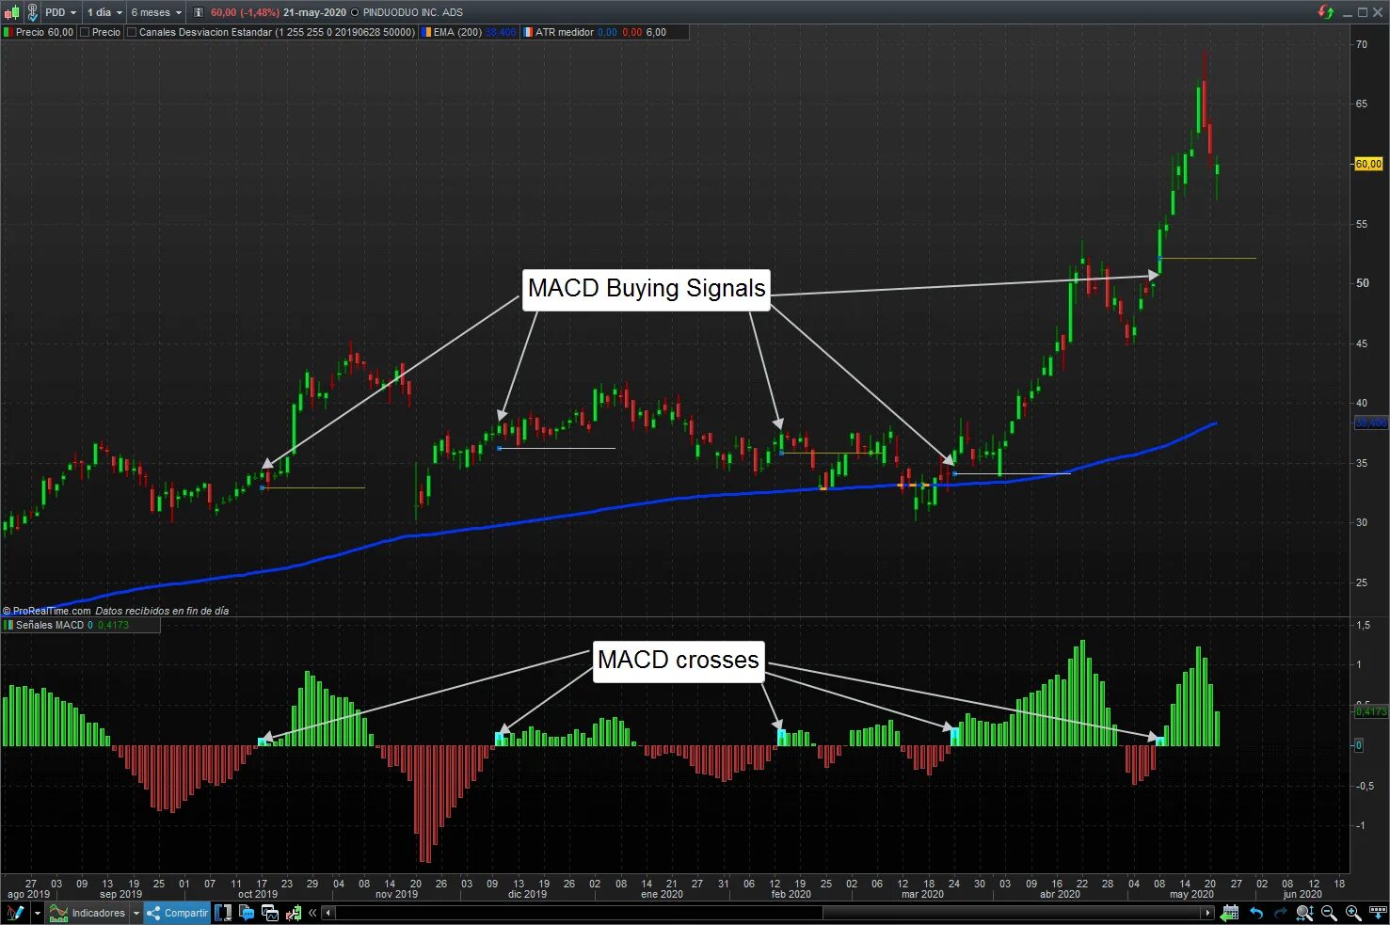Screen dimensions: 1390x925
Task: Click the 21-may-2020 date text
Action: tap(314, 12)
